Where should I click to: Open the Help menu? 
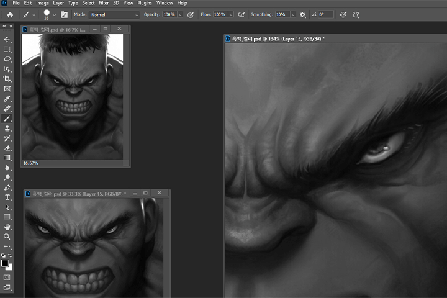pos(182,3)
